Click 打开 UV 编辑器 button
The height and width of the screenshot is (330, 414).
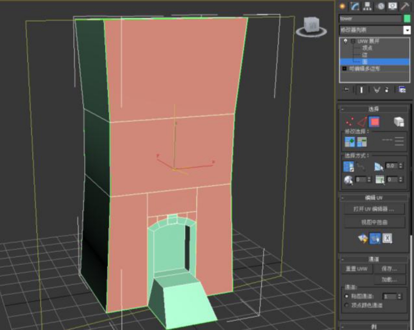point(374,209)
